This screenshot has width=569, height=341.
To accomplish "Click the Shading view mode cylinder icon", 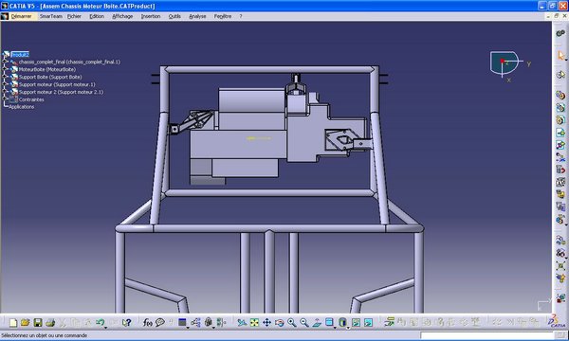I will pyautogui.click(x=342, y=322).
